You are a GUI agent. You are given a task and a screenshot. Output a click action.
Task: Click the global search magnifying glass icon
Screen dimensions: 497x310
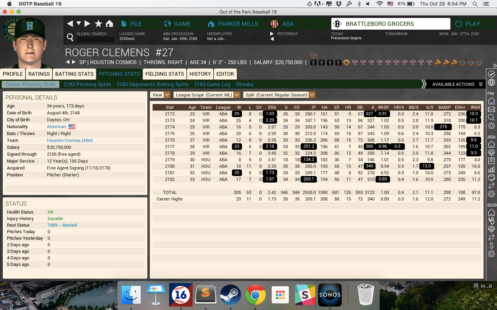coord(70,37)
